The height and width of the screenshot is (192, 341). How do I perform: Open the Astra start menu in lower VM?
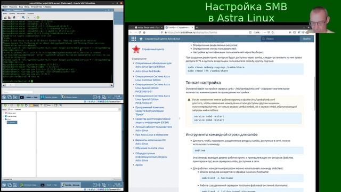pyautogui.click(x=4, y=185)
